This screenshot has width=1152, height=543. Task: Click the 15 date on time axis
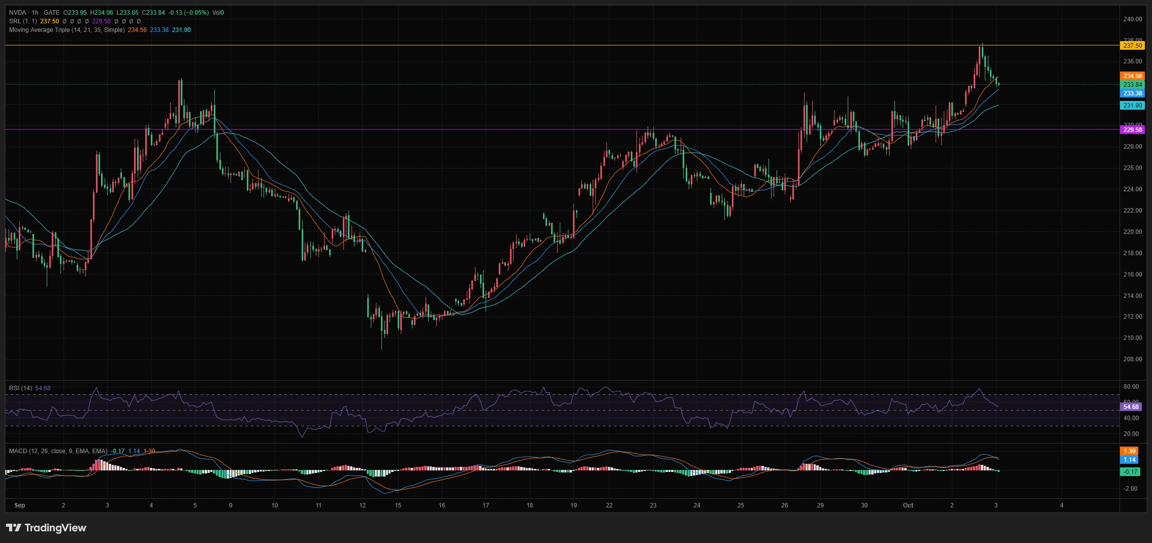(398, 505)
